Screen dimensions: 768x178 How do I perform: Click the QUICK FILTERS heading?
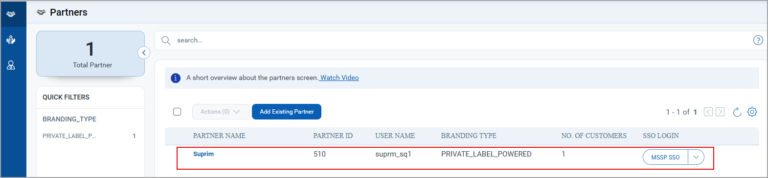pyautogui.click(x=66, y=97)
